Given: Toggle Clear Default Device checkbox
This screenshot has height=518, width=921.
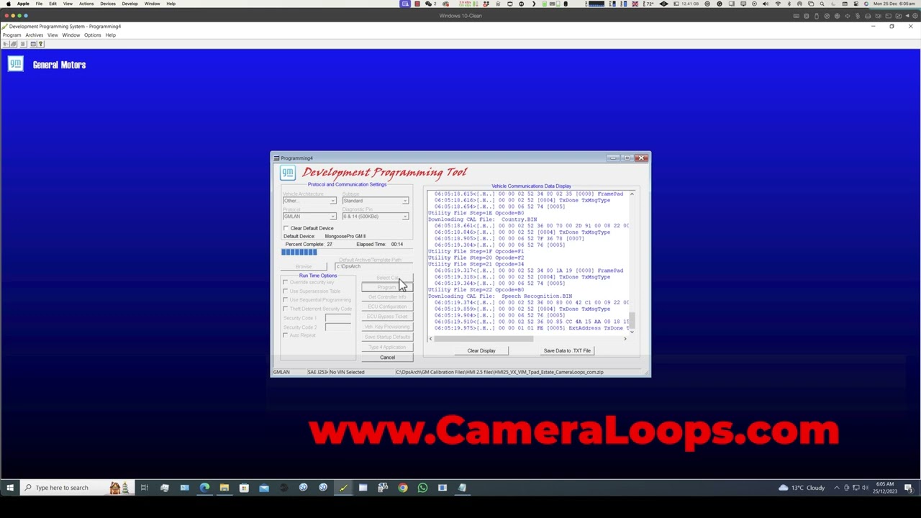Looking at the screenshot, I should [286, 228].
